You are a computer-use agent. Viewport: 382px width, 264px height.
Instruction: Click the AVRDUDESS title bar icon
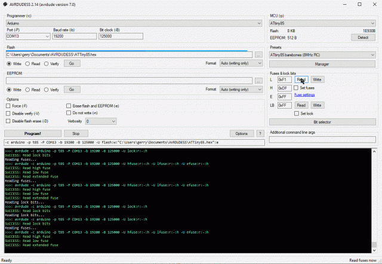pyautogui.click(x=5, y=4)
